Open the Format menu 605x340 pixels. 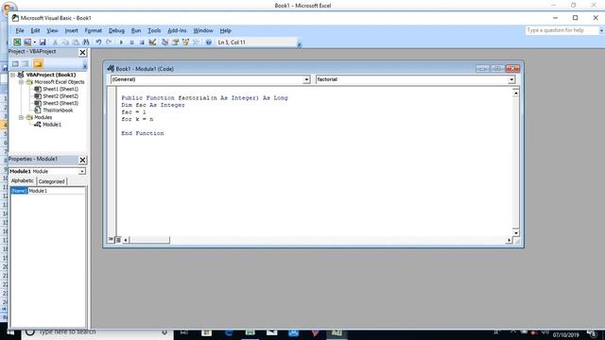93,30
